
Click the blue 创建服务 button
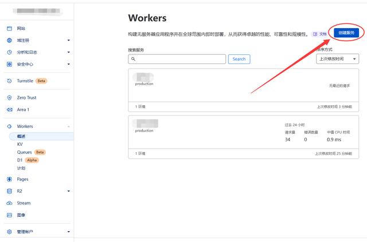(346, 33)
